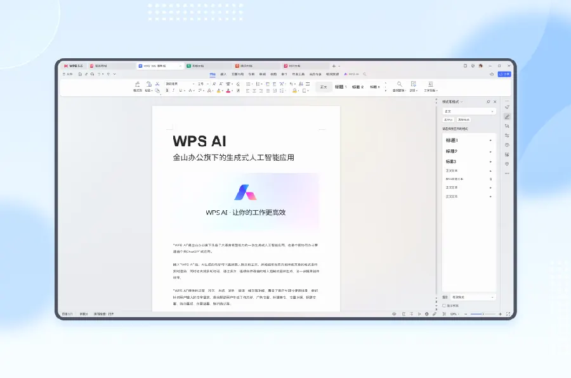
Task: Toggle underline formatting with the U icon
Action: (181, 91)
